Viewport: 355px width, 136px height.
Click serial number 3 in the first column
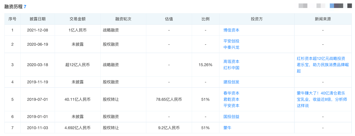point(12,65)
